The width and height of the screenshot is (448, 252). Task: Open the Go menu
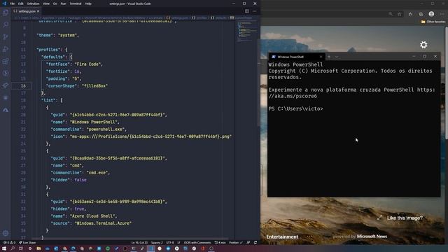click(x=55, y=3)
